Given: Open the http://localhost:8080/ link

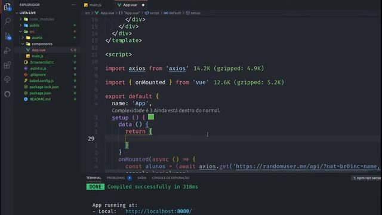Looking at the screenshot, I should [159, 211].
